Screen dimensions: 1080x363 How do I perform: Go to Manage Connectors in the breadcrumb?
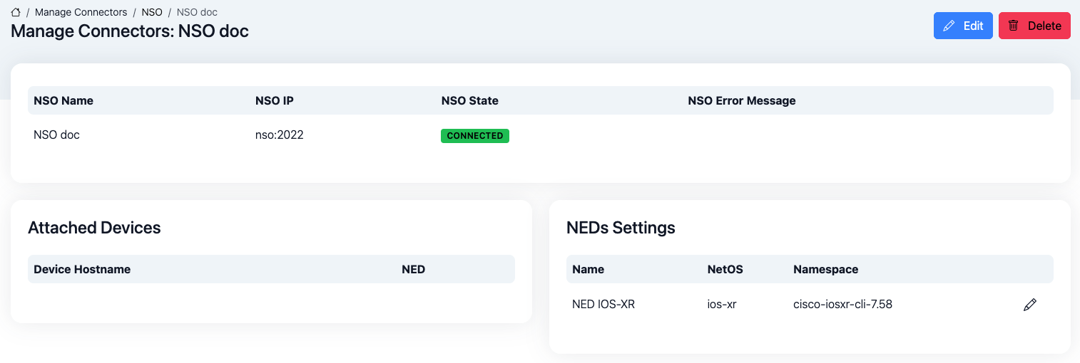(x=81, y=12)
